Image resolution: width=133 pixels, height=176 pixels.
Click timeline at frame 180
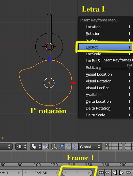click(x=105, y=165)
